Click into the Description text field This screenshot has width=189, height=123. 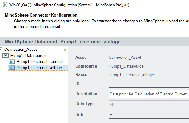tap(149, 94)
